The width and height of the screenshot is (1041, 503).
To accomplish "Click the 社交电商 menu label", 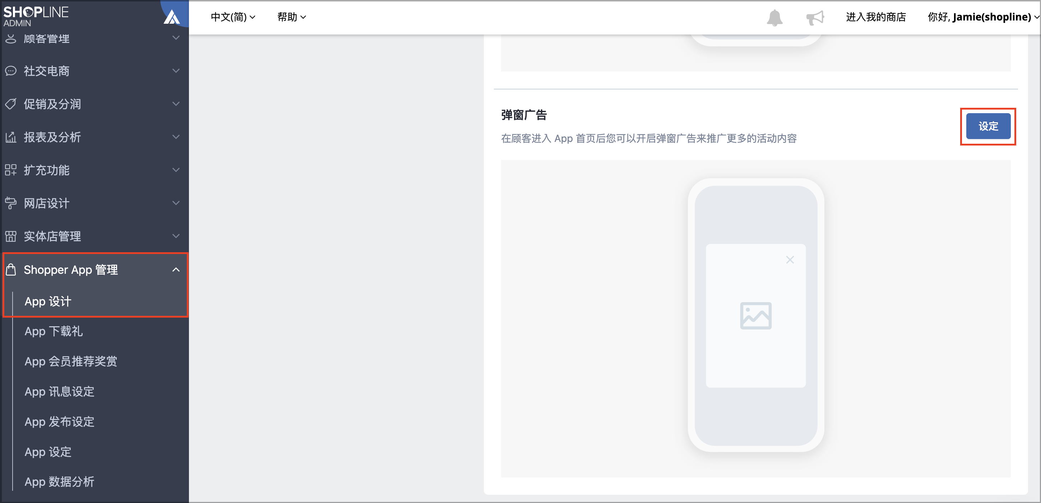I will [46, 71].
